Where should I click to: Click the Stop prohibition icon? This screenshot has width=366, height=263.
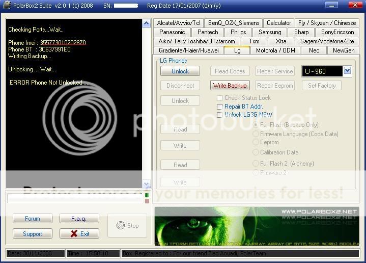pos(121,225)
